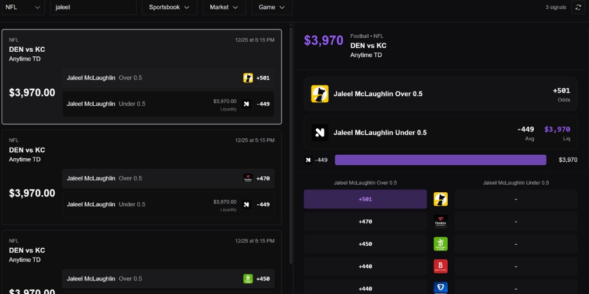589x294 pixels.
Task: Click the 'DEN vs KC' title in the third card
Action: click(27, 250)
